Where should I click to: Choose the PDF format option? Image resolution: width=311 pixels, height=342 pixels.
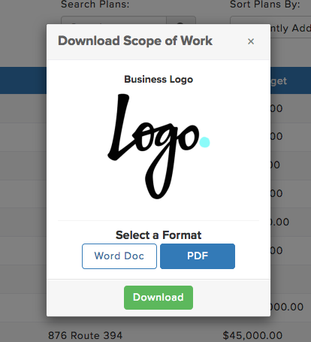[x=198, y=256]
